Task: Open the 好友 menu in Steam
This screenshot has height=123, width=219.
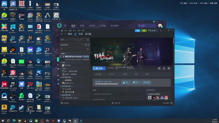Action: pos(74,31)
